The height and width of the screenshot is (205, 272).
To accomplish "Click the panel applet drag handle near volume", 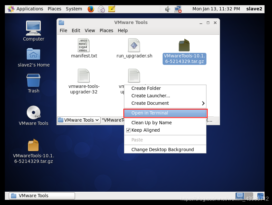I will 161,9.
